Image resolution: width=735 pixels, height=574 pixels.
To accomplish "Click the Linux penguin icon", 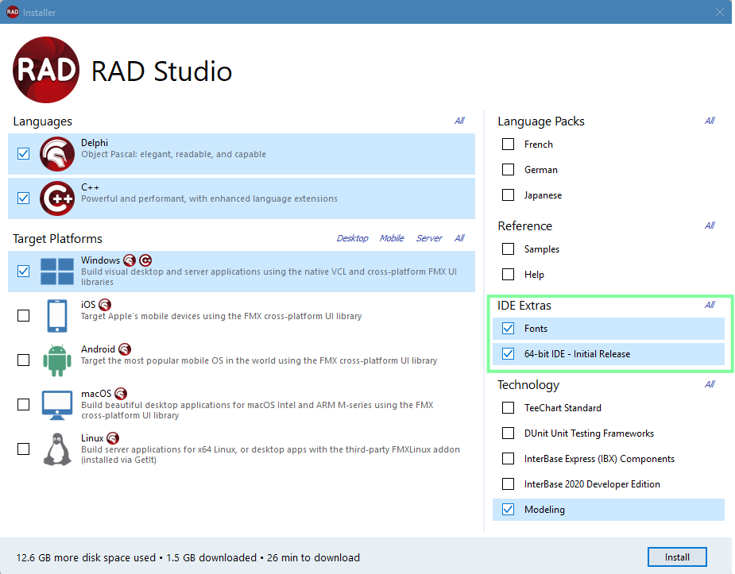I will 57,449.
